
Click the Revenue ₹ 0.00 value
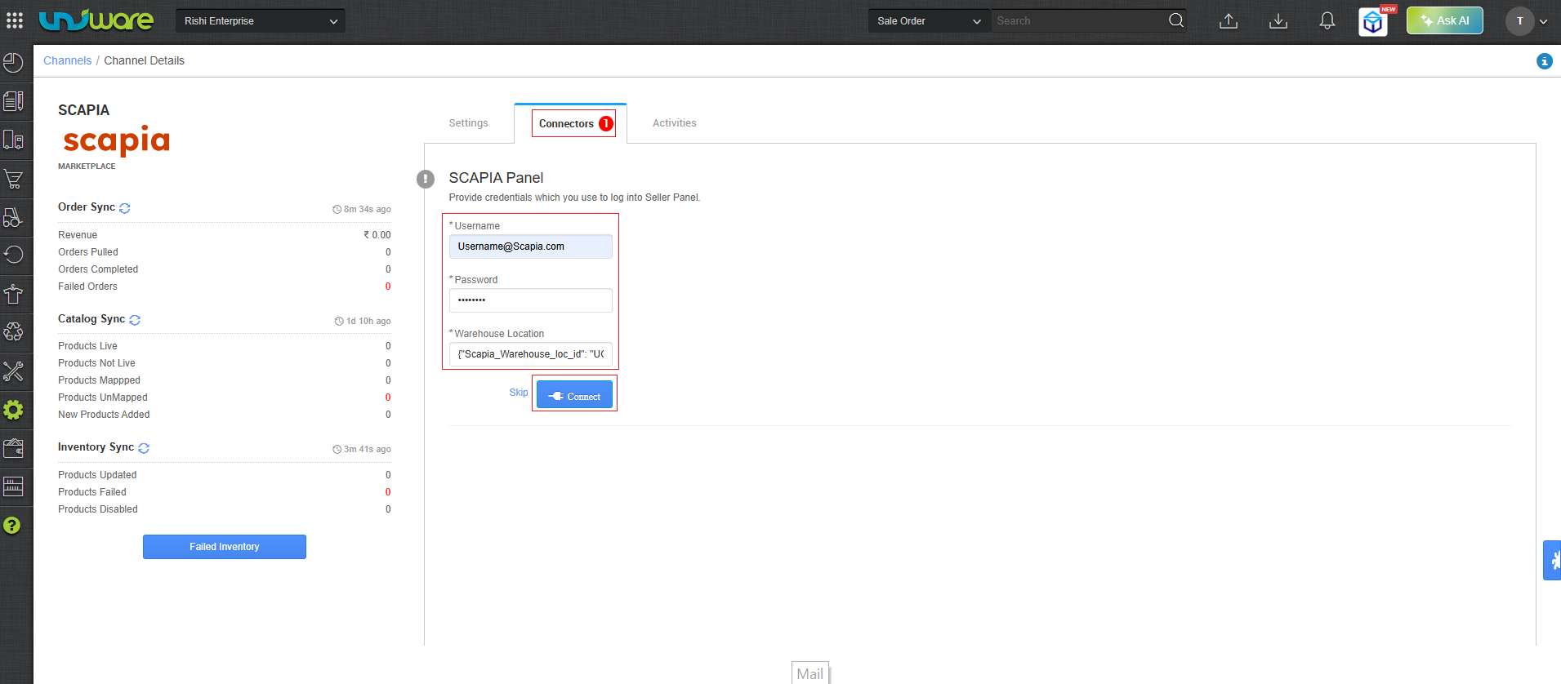coord(377,235)
